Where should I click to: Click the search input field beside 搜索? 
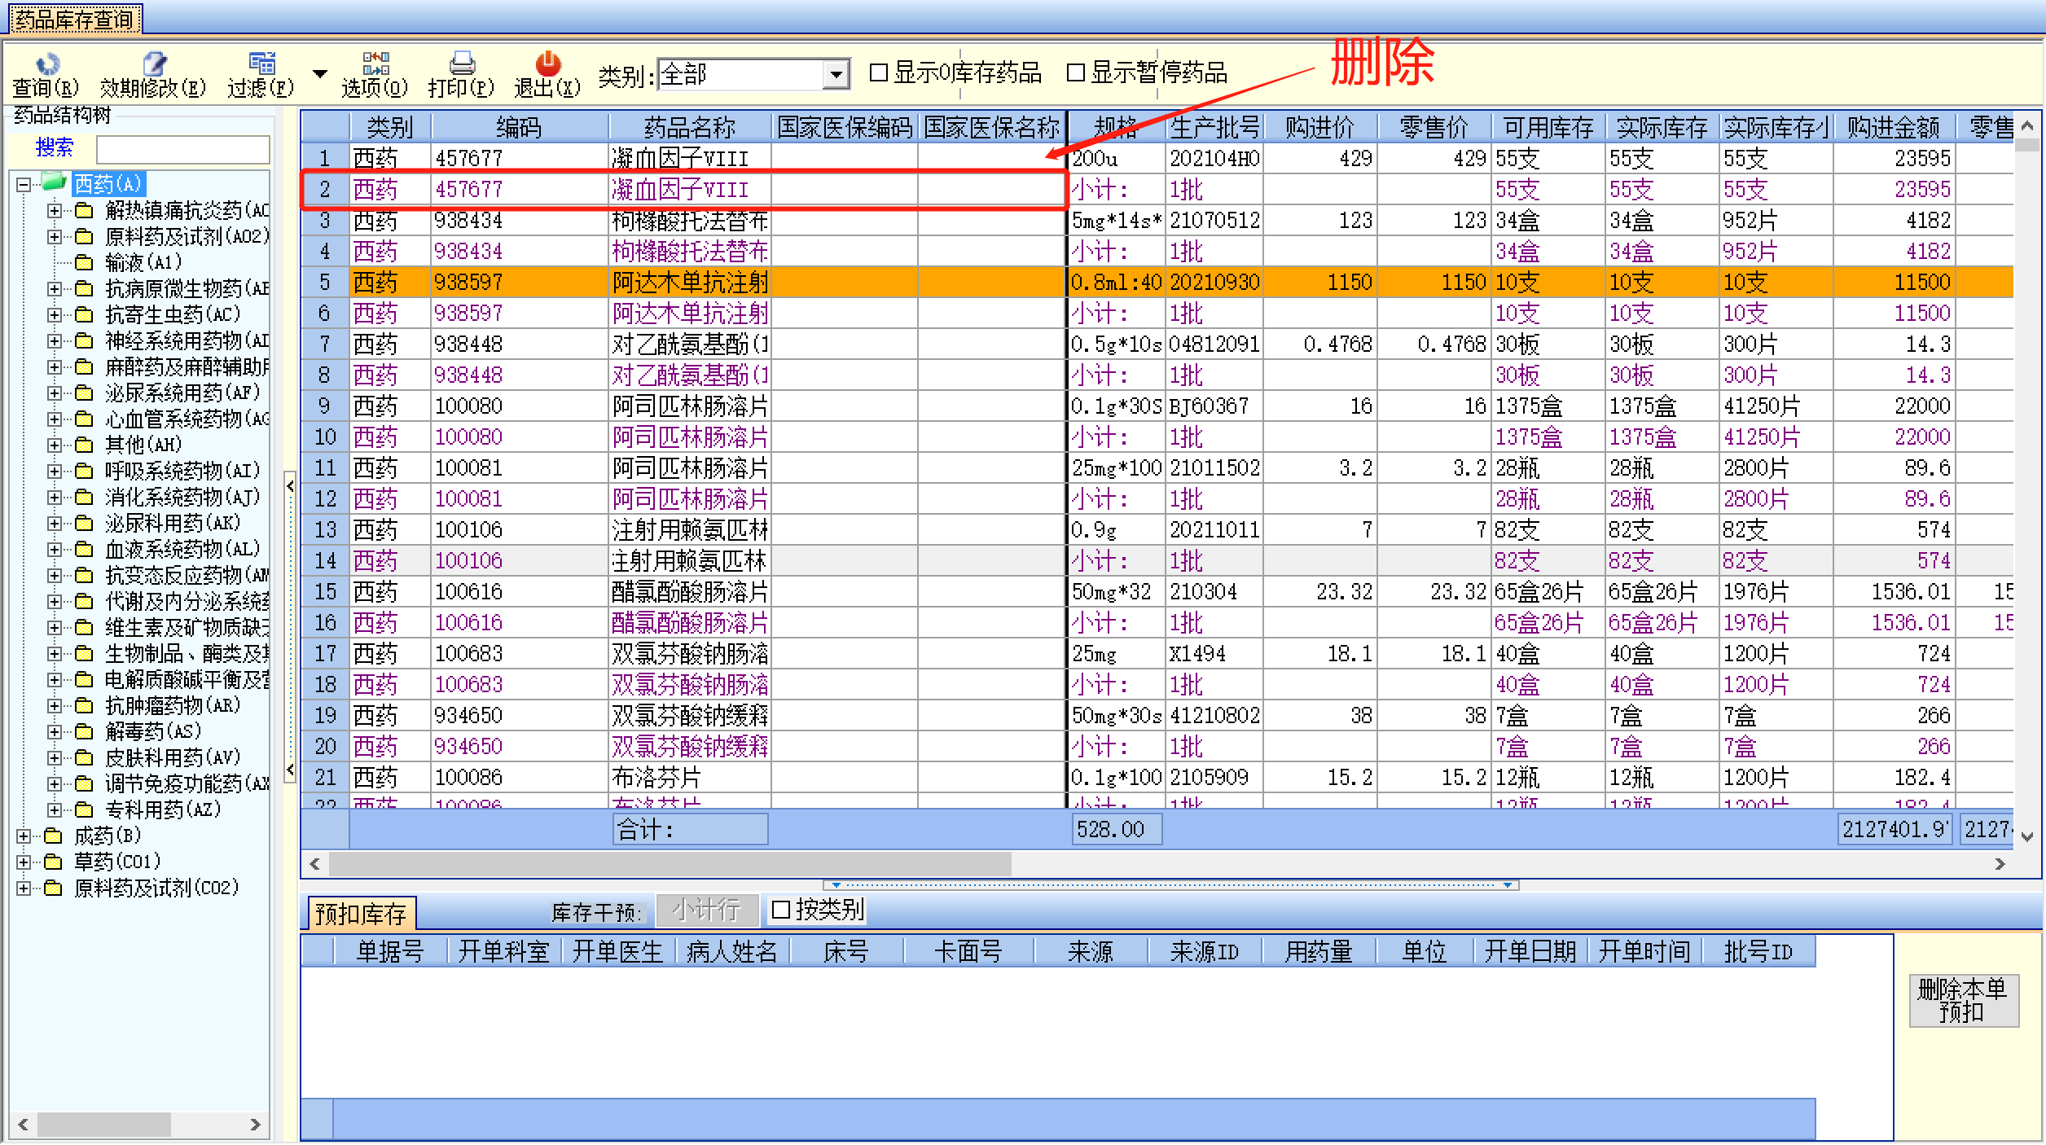point(182,149)
